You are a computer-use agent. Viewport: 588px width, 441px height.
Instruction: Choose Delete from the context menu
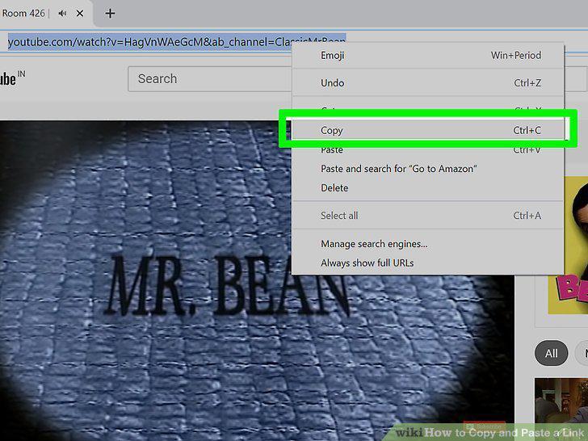pos(428,188)
